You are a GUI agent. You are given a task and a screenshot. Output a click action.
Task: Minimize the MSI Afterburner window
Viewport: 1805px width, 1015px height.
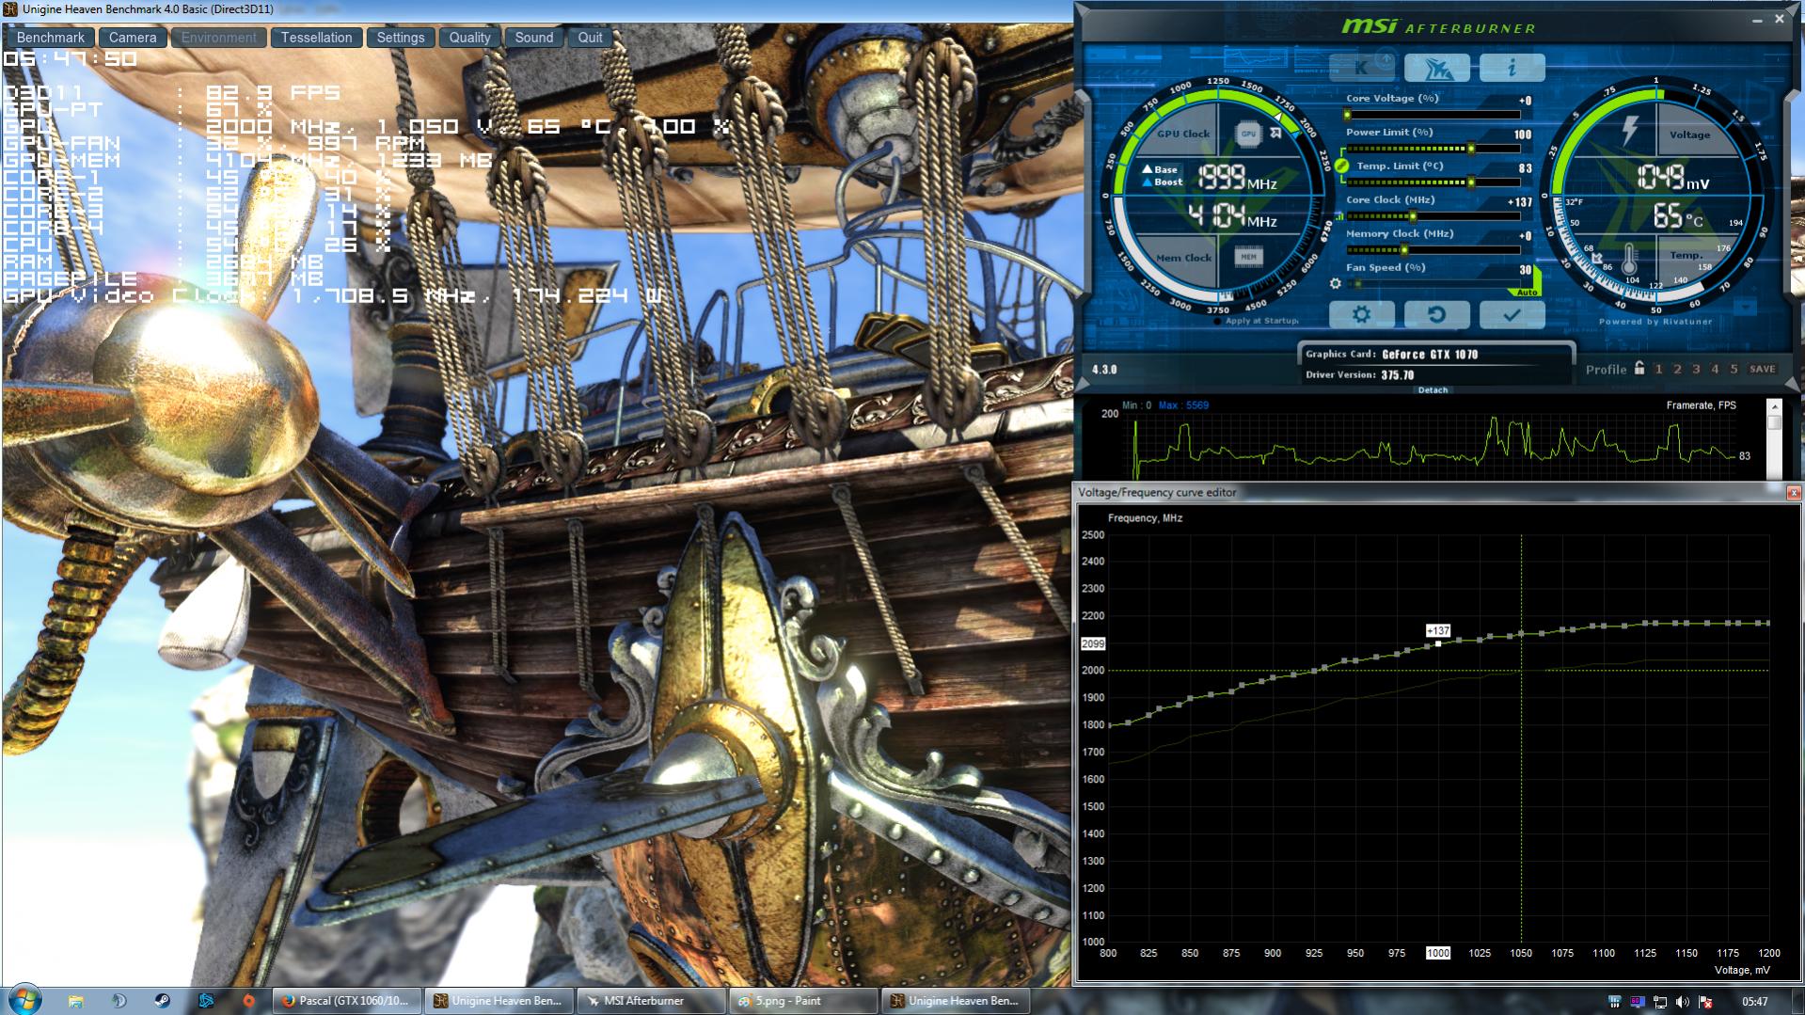click(1757, 20)
